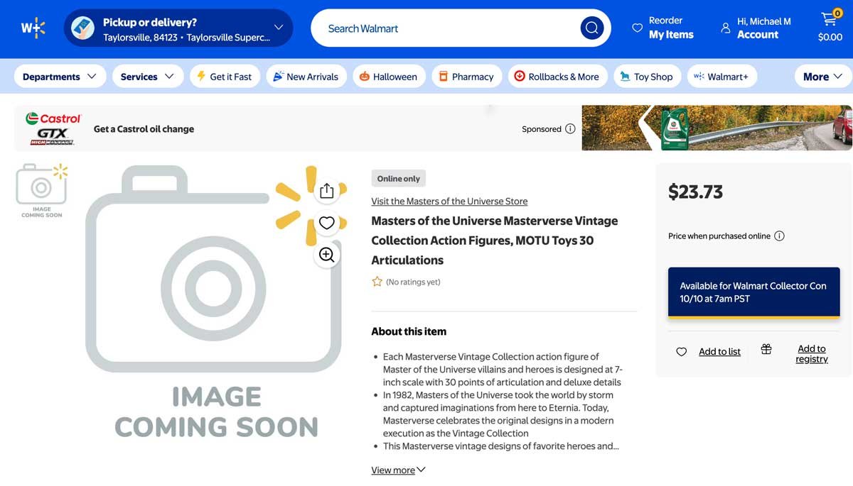Click the Walmart spark logo
This screenshot has width=853, height=486.
[x=31, y=28]
